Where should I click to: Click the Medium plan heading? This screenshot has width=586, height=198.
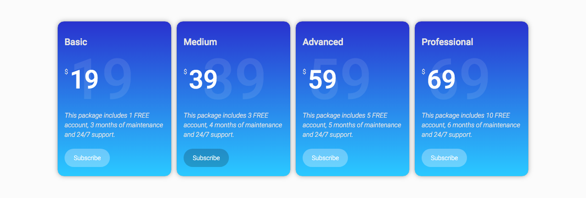(x=200, y=42)
